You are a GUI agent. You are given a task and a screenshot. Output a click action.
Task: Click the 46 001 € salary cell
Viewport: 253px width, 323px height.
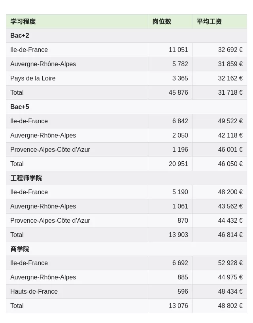[230, 150]
